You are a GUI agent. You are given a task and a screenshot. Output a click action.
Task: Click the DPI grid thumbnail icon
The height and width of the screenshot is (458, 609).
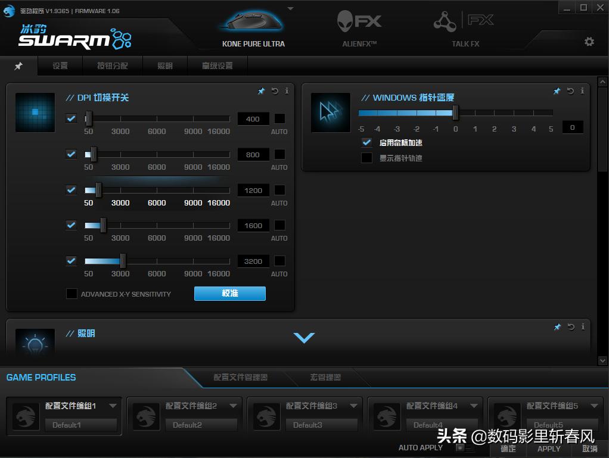(x=35, y=112)
